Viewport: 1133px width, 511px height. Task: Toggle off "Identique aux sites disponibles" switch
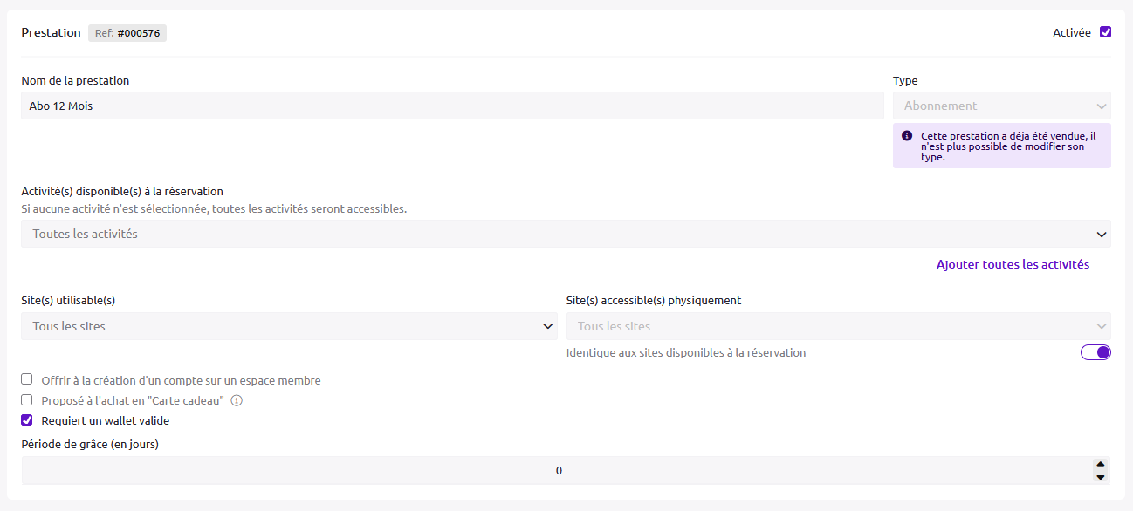click(x=1095, y=352)
